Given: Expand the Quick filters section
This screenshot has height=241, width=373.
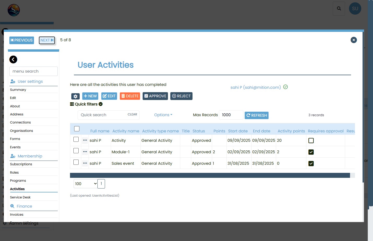Looking at the screenshot, I should [x=86, y=104].
